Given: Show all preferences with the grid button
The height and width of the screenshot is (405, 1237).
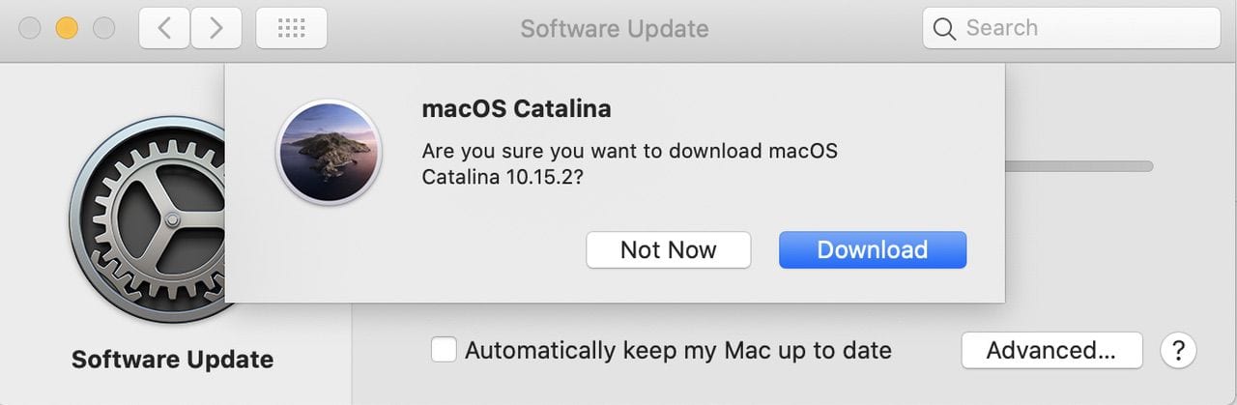Looking at the screenshot, I should click(x=291, y=28).
